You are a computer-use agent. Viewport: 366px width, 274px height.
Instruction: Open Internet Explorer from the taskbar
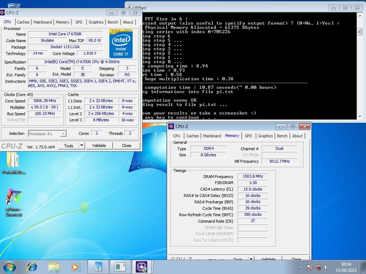[32, 267]
